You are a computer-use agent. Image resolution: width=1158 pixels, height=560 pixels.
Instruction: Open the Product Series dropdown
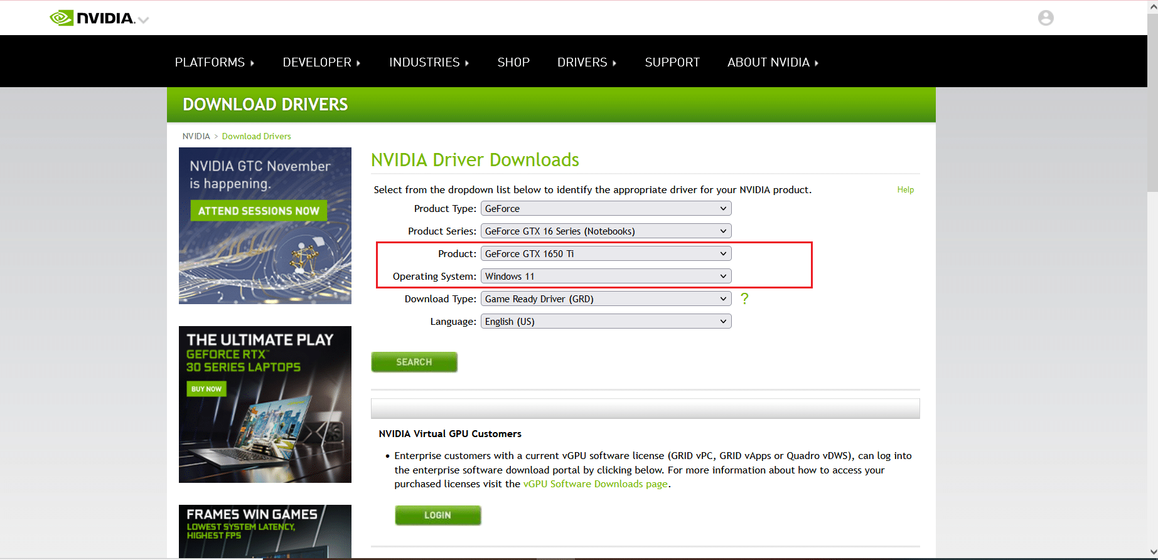click(606, 231)
